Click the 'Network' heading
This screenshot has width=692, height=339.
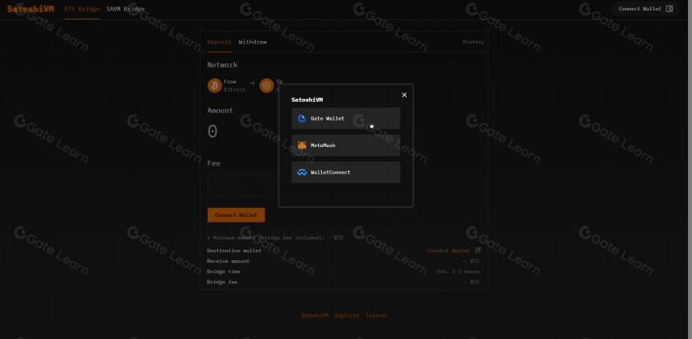[x=222, y=65]
